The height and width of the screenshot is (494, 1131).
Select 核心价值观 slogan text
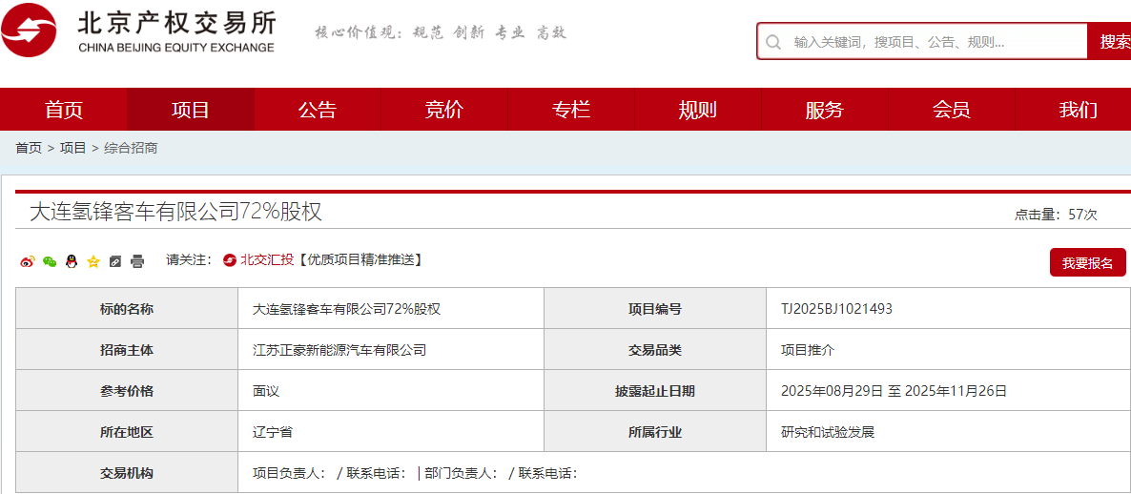(441, 32)
